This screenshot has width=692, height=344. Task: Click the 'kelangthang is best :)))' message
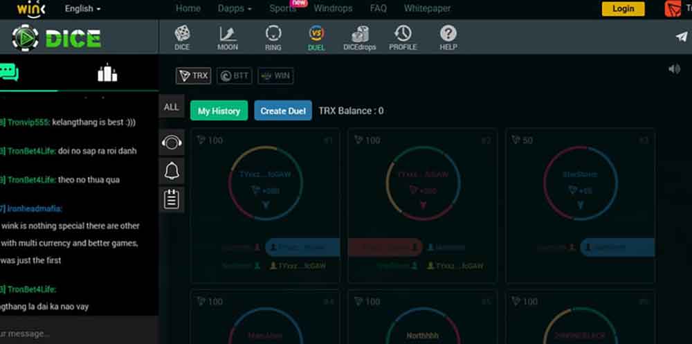94,123
